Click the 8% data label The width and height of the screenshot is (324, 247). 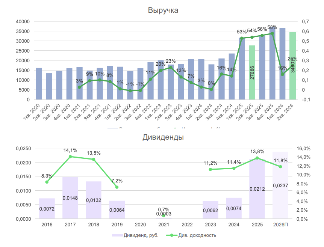110,75
